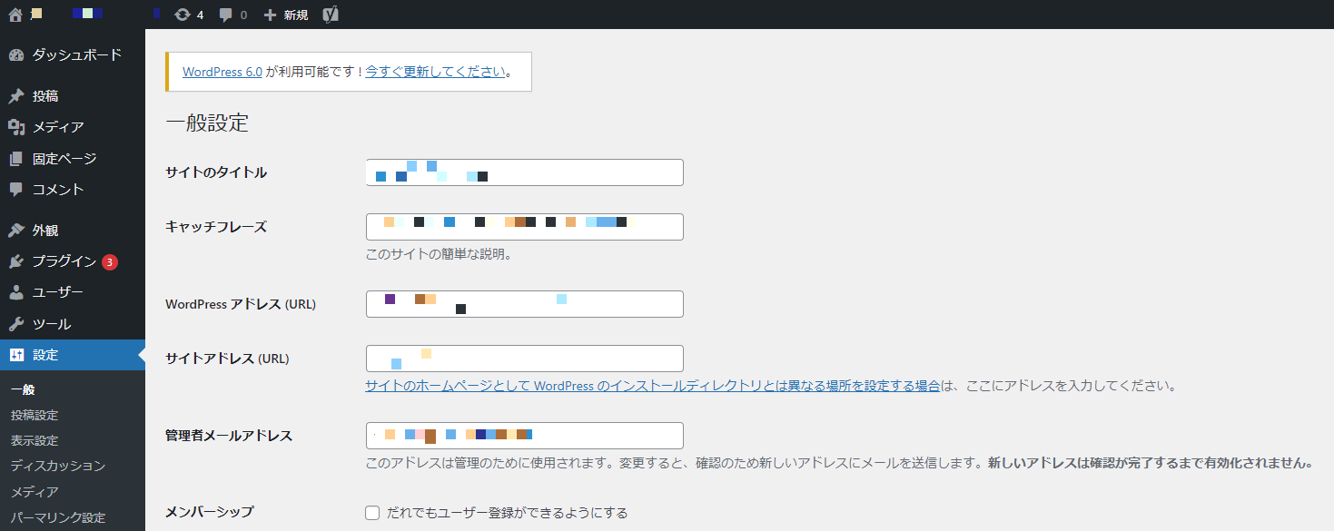Open 外観 menu label
1334x531 pixels.
click(x=45, y=231)
